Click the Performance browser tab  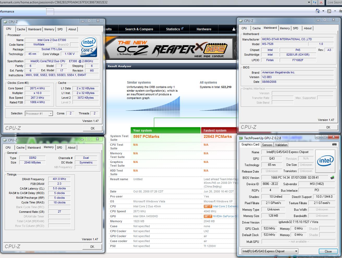coord(23,11)
